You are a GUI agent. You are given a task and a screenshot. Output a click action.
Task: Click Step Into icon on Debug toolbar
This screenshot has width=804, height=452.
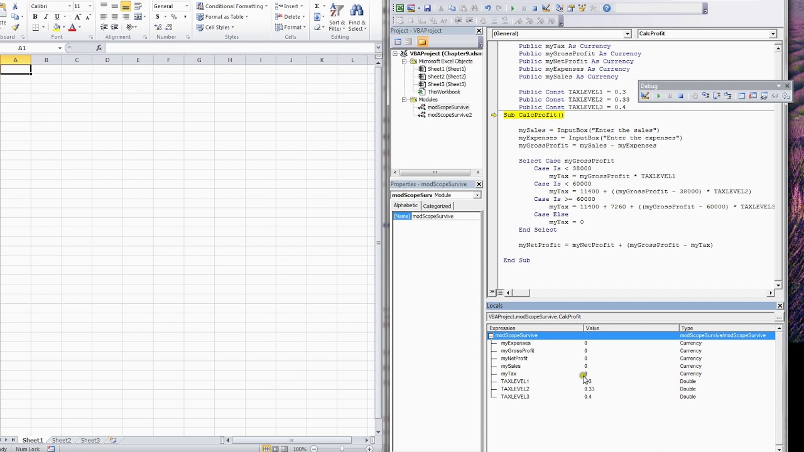pyautogui.click(x=705, y=95)
